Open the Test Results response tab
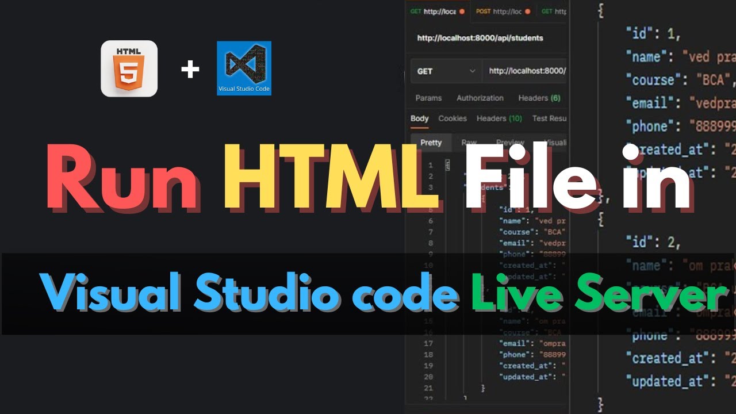Viewport: 736px width, 414px height. (x=550, y=118)
